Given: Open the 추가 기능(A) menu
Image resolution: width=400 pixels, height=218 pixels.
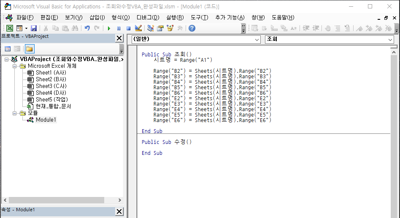Looking at the screenshot, I should pyautogui.click(x=230, y=18).
